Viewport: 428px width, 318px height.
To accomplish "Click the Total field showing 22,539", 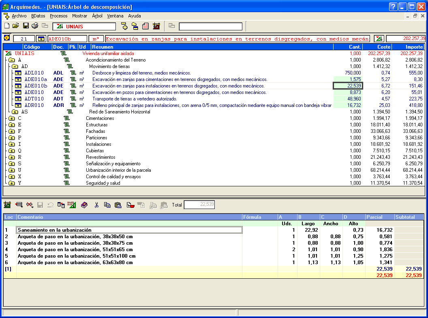I will [x=199, y=205].
